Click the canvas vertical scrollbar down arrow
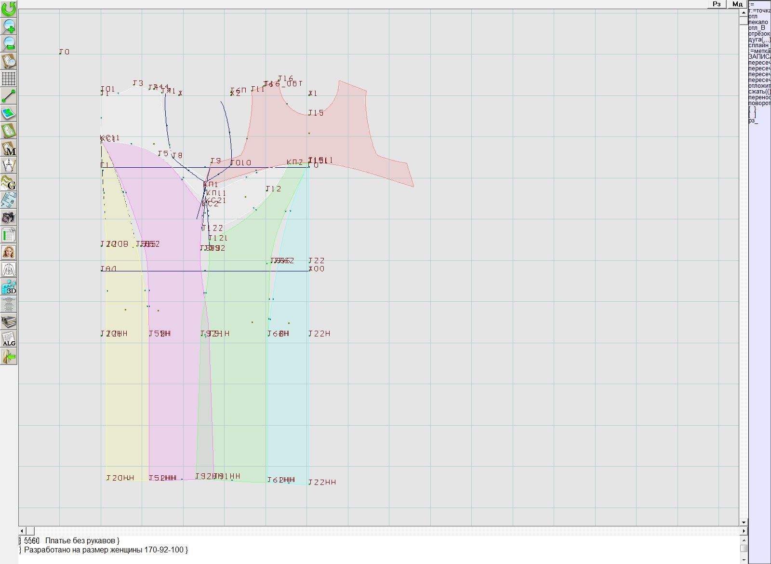Image resolution: width=771 pixels, height=564 pixels. point(744,522)
